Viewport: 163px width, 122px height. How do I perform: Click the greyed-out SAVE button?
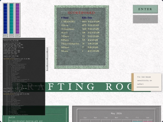(x=145, y=19)
